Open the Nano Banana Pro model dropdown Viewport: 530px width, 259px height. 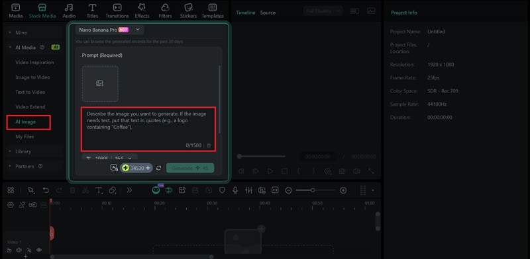pos(109,30)
